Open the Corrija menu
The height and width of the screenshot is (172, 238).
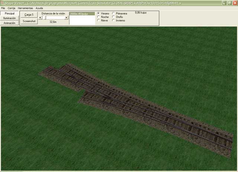point(12,8)
